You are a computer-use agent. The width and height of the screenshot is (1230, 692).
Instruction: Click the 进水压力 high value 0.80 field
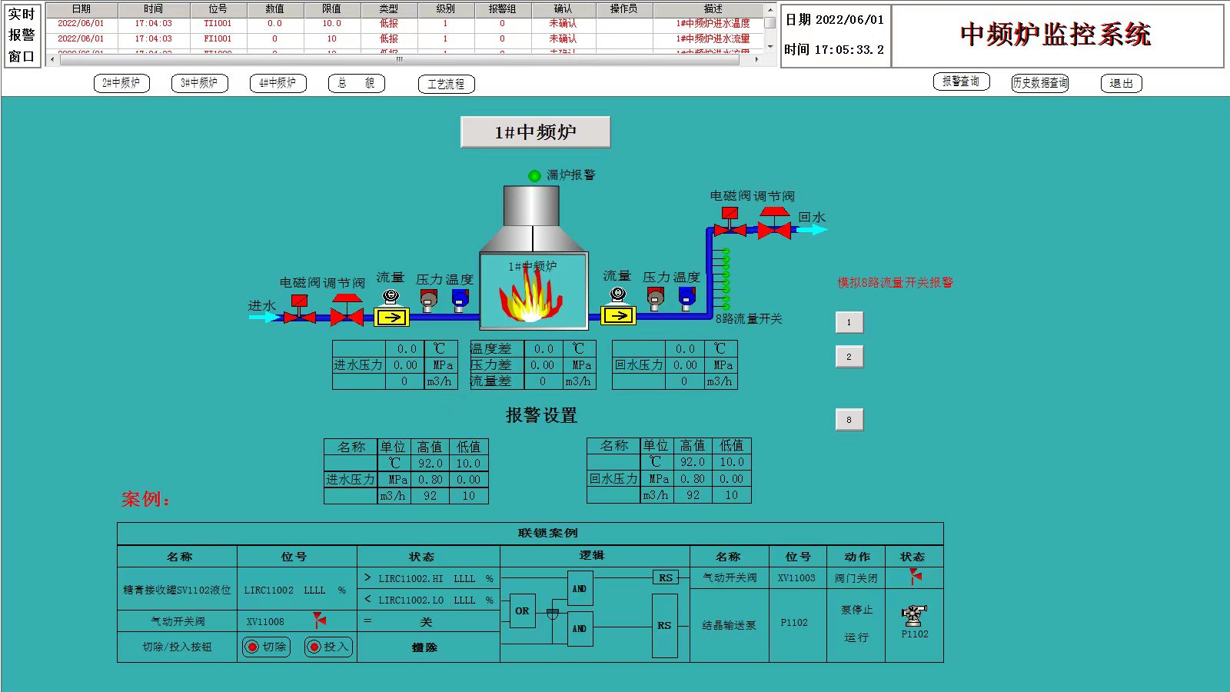point(430,480)
